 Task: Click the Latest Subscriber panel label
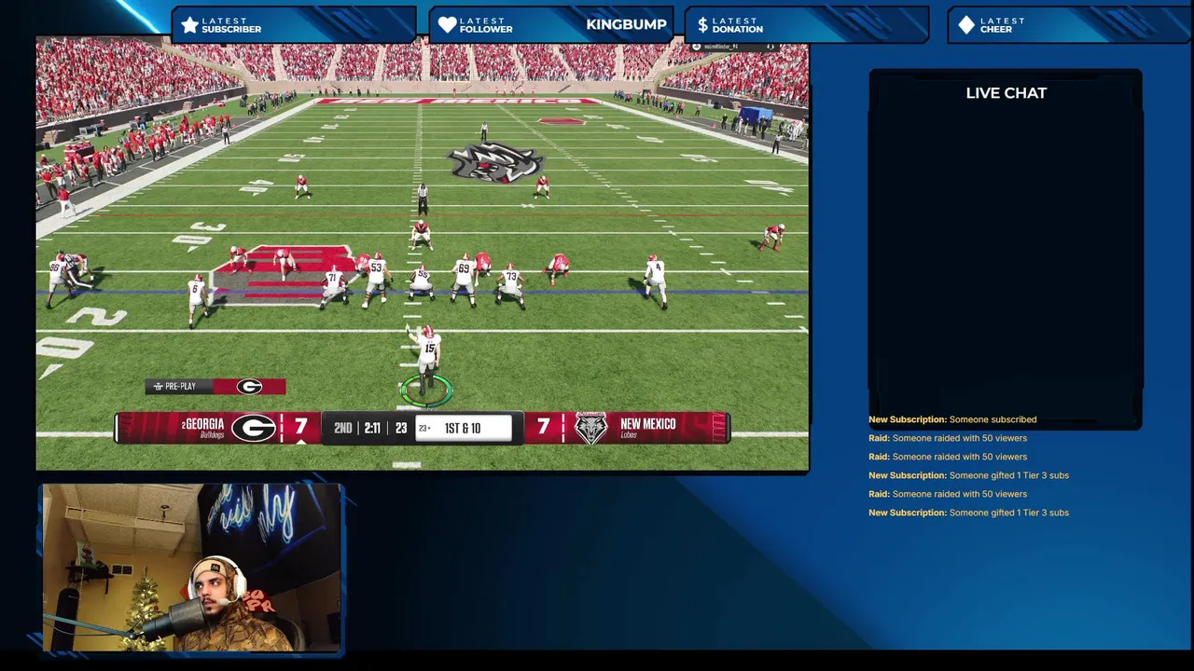tap(231, 25)
